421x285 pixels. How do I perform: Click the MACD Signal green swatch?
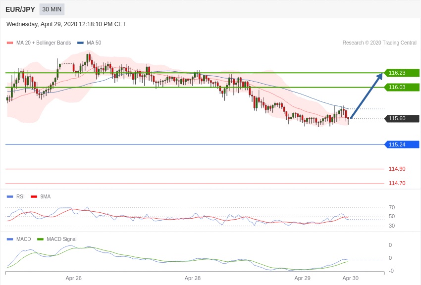tap(40, 239)
